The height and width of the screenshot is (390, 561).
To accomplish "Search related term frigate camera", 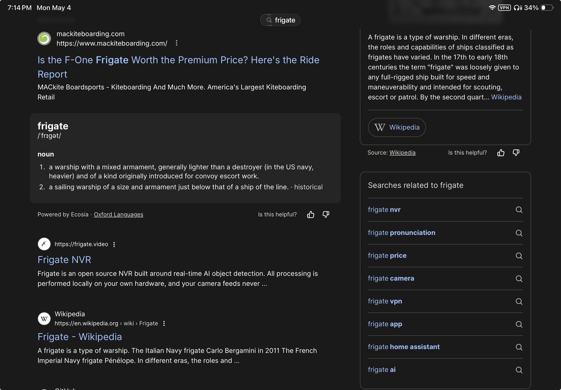I will coord(391,278).
